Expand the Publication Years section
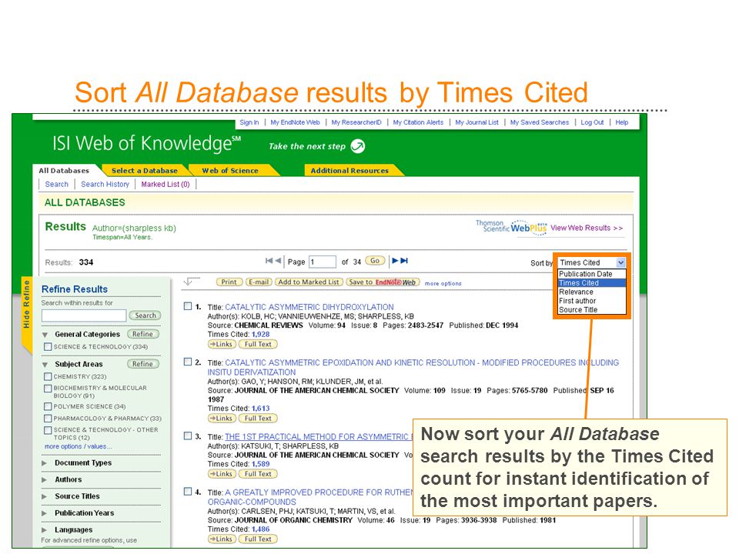The height and width of the screenshot is (554, 739). (45, 513)
